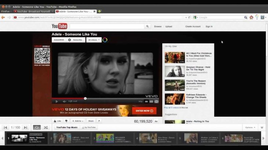Open playlist Options dropdown

[x=250, y=127]
